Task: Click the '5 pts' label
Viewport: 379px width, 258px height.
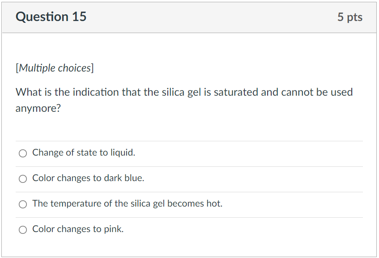Action: click(x=351, y=17)
